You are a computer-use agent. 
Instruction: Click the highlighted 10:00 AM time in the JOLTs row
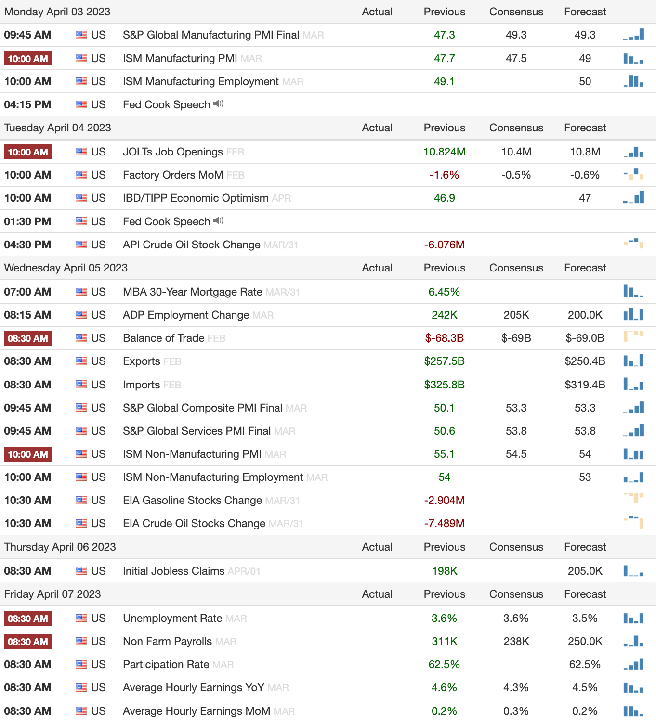(28, 152)
